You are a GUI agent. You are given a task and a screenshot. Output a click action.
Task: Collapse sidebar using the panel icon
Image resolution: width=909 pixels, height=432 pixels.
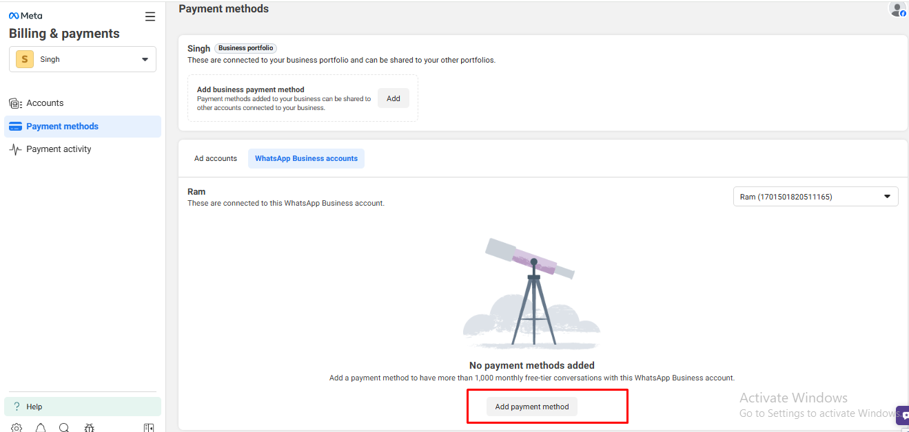(x=149, y=427)
